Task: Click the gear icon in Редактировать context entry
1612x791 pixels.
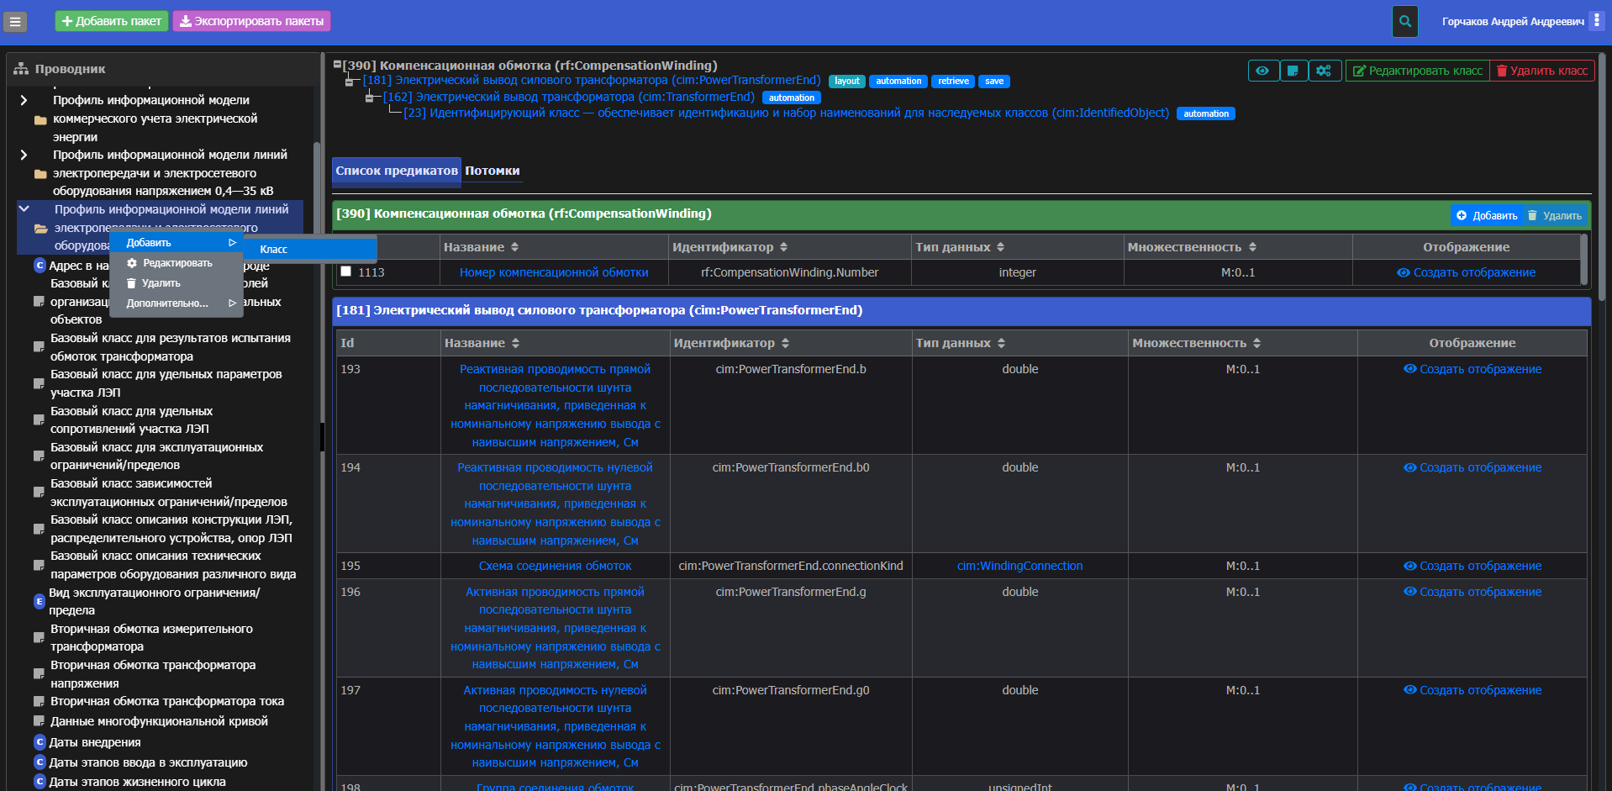Action: point(132,263)
